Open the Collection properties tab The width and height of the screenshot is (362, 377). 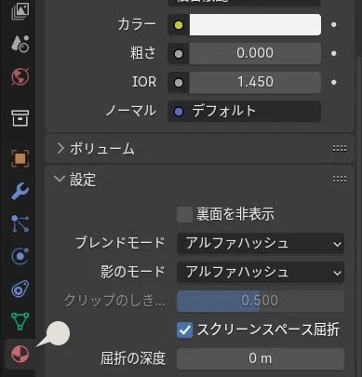20,118
